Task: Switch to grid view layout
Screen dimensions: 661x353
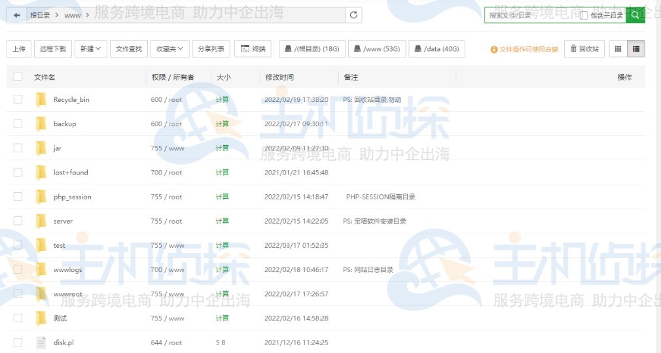Action: [x=617, y=48]
